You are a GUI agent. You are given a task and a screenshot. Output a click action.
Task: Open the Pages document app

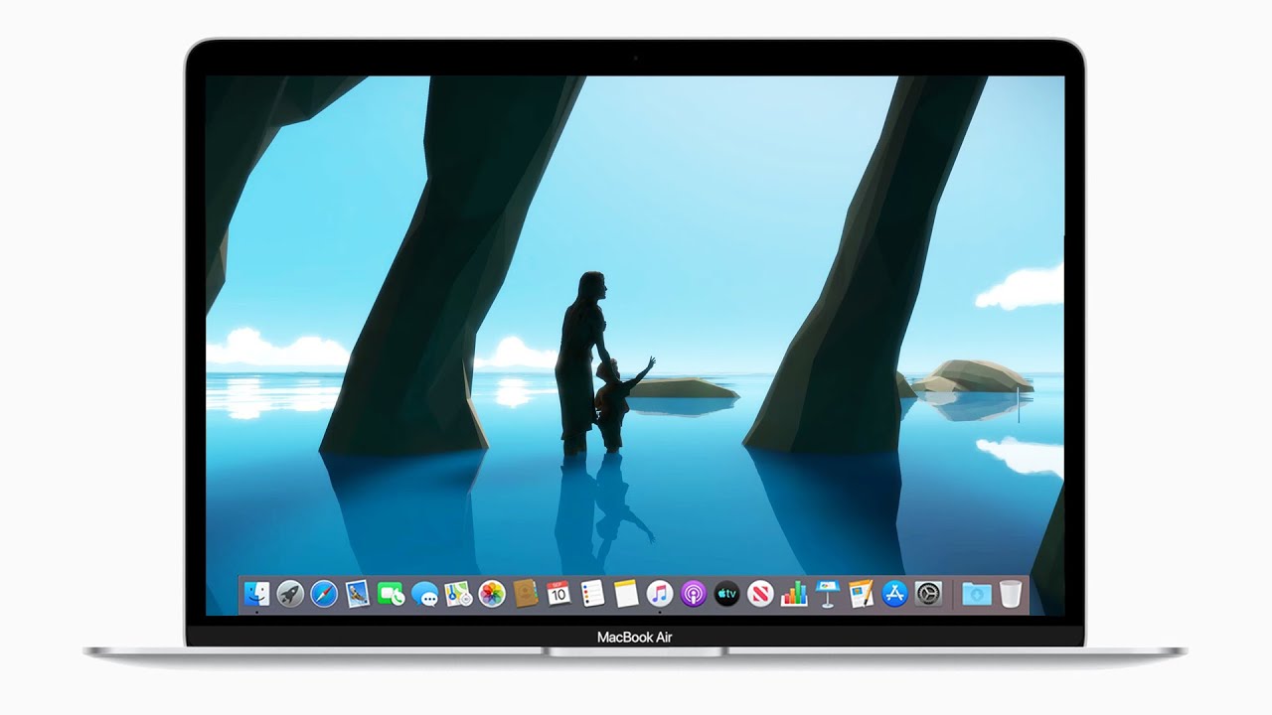[862, 594]
